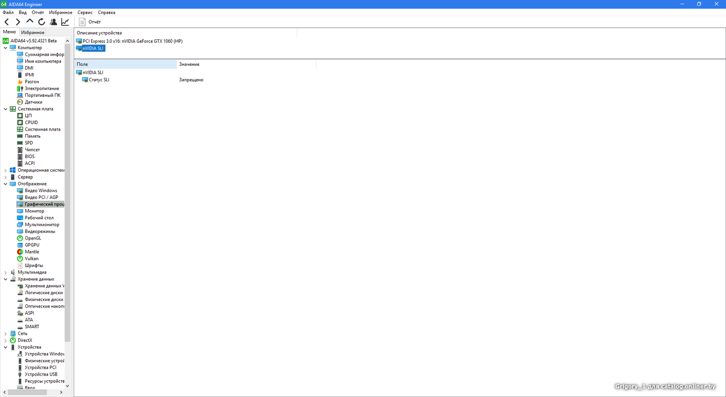726x397 pixels.
Task: Click the DMI icon in tree
Action: pyautogui.click(x=20, y=68)
